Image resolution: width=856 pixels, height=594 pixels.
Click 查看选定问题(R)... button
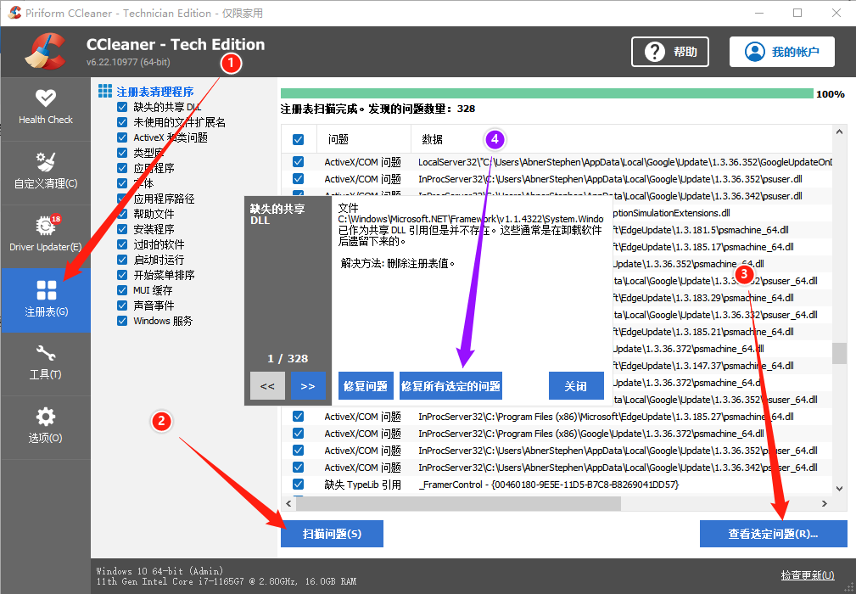(773, 534)
